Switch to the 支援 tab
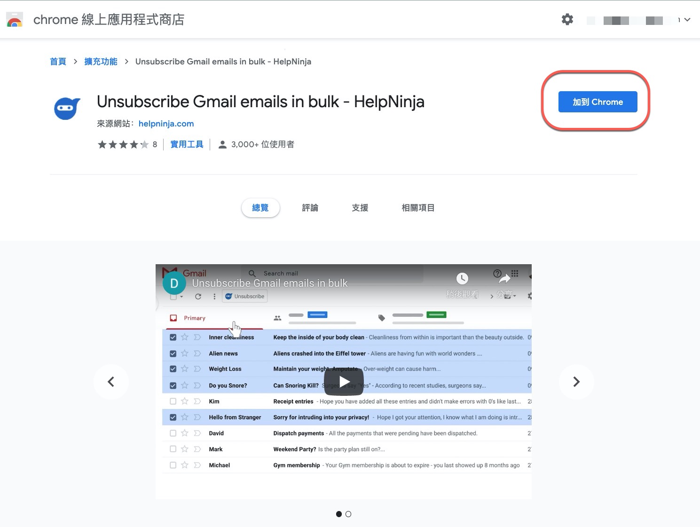Screen dimensions: 700x527 360,208
